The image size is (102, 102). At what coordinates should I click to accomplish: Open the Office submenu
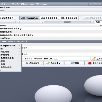pos(10,61)
